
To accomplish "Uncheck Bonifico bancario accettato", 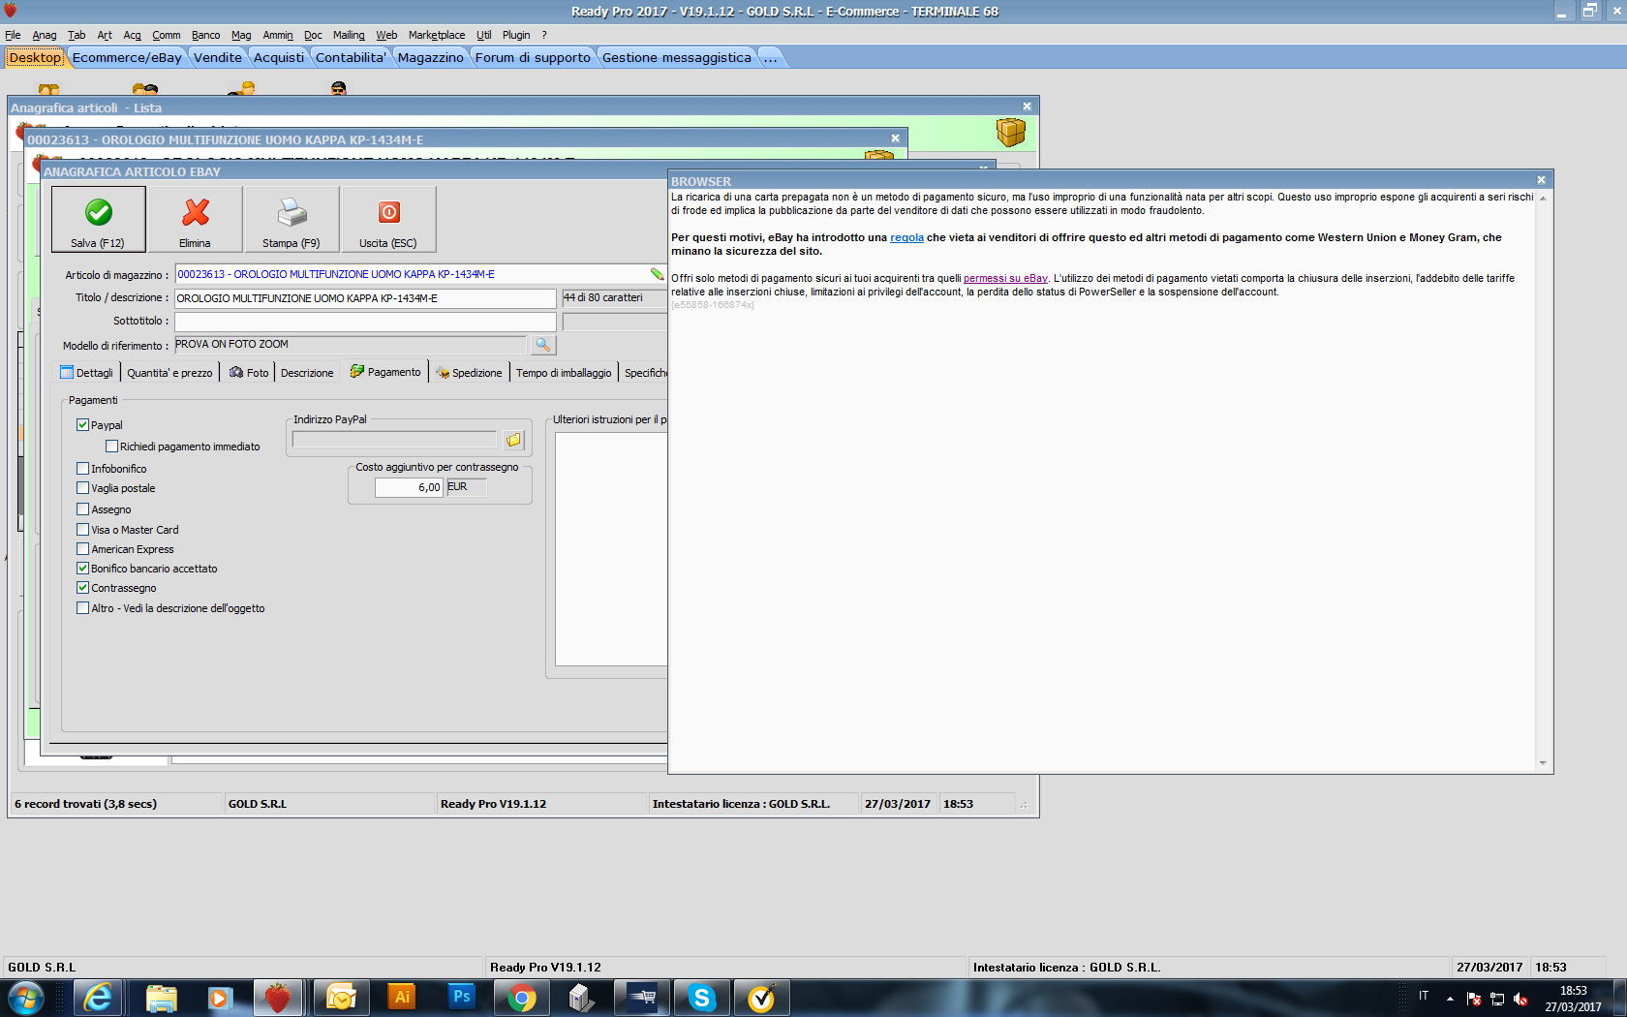I will click(x=82, y=569).
